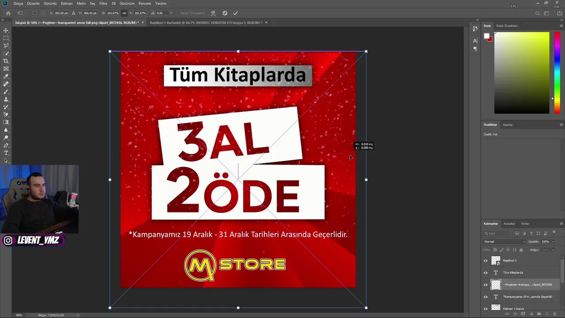Viewport: 565px width, 318px height.
Task: Open the Renk panel menu
Action: pyautogui.click(x=561, y=26)
